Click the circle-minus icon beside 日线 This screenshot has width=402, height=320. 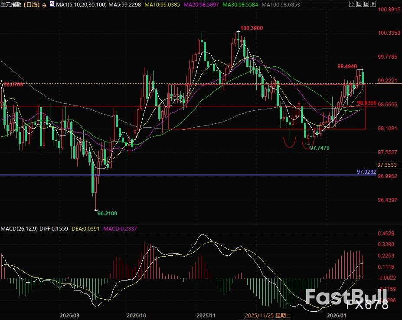(44, 5)
